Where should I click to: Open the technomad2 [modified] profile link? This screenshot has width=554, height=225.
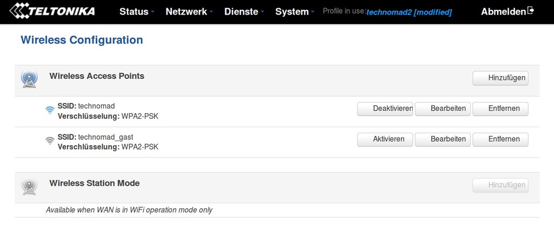[x=409, y=12]
